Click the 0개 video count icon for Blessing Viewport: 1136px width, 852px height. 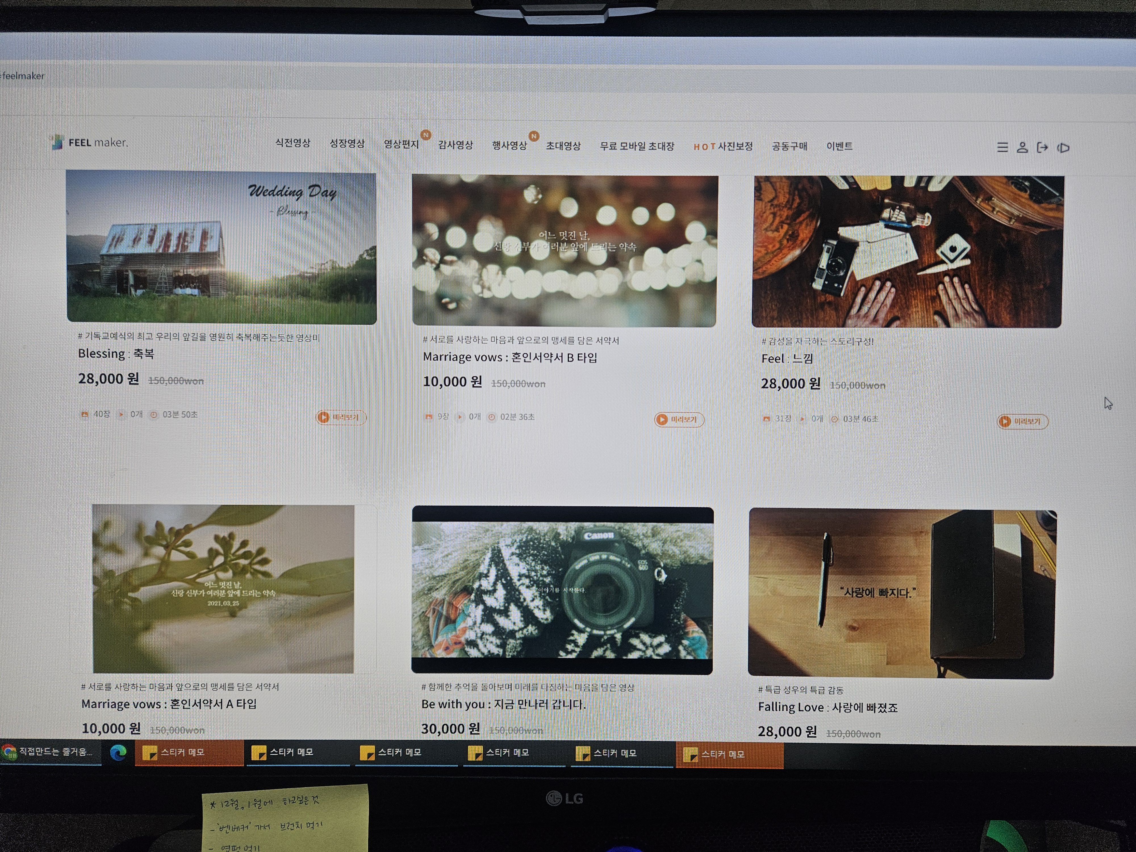pos(121,414)
